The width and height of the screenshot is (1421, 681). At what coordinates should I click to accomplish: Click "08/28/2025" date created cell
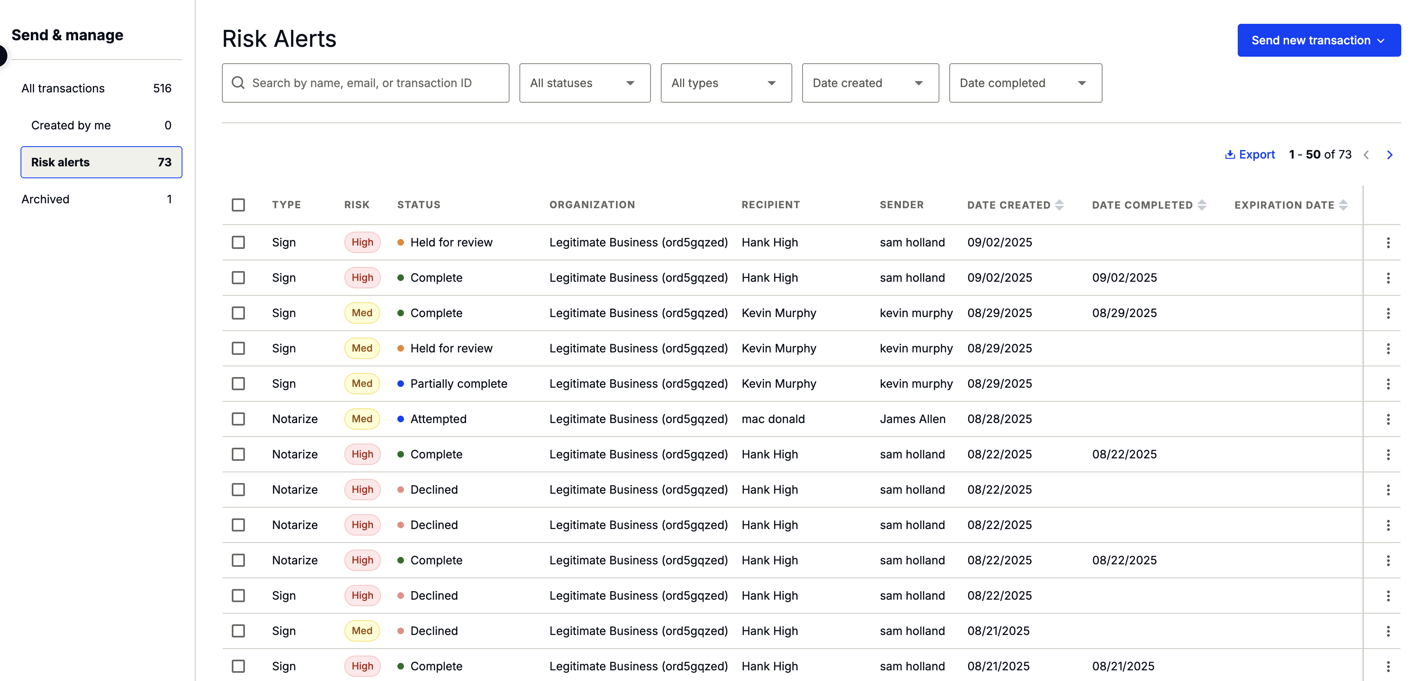pos(999,419)
